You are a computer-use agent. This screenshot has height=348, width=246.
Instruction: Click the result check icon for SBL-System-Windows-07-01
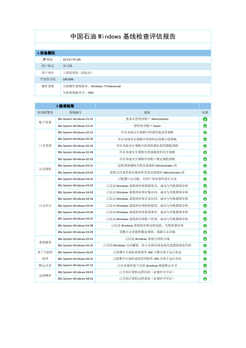point(205,266)
